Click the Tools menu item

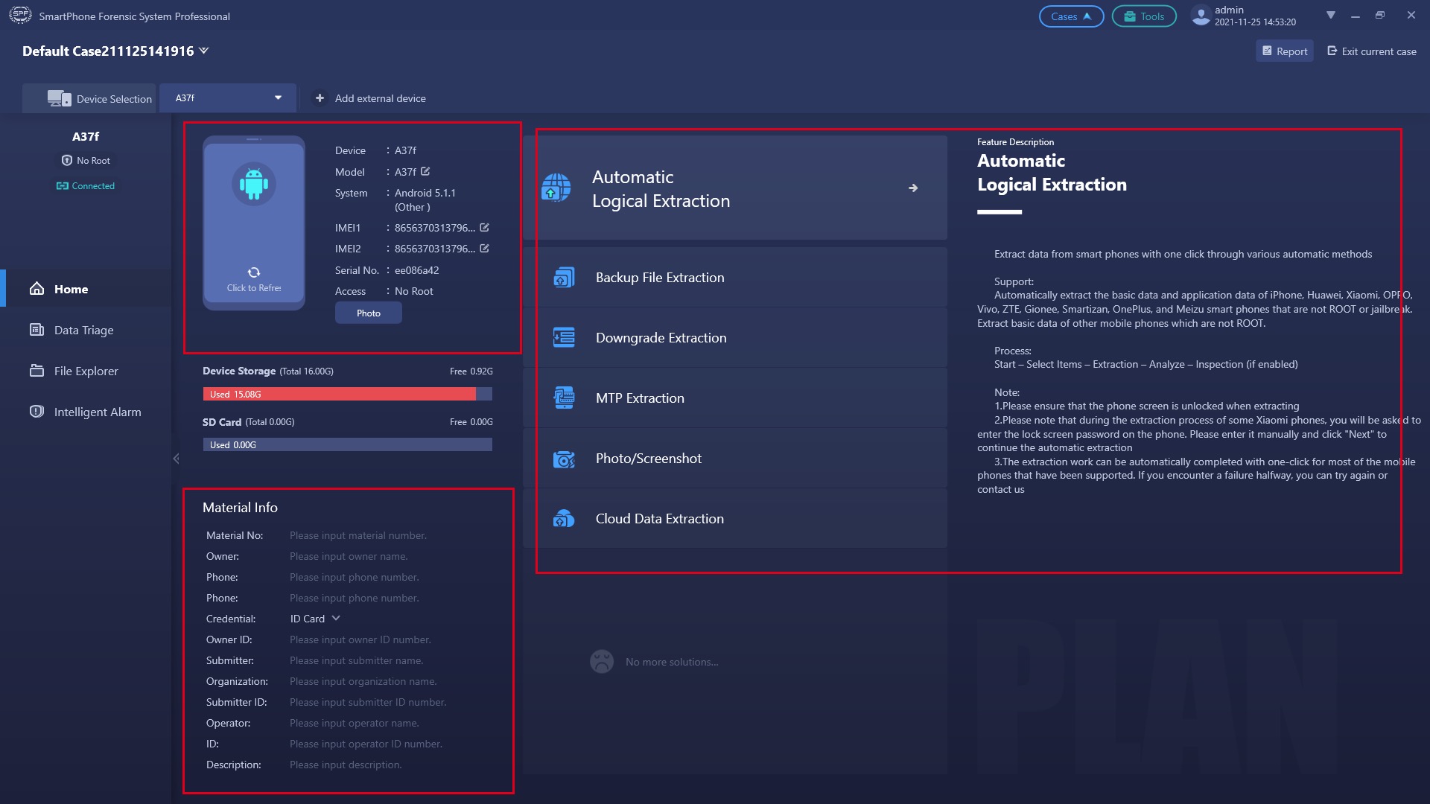pyautogui.click(x=1143, y=16)
